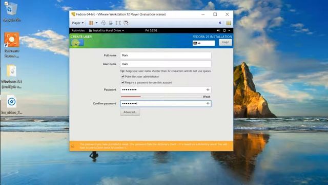
Task: Open the Install to Hard Drive app menu
Action: tap(106, 30)
